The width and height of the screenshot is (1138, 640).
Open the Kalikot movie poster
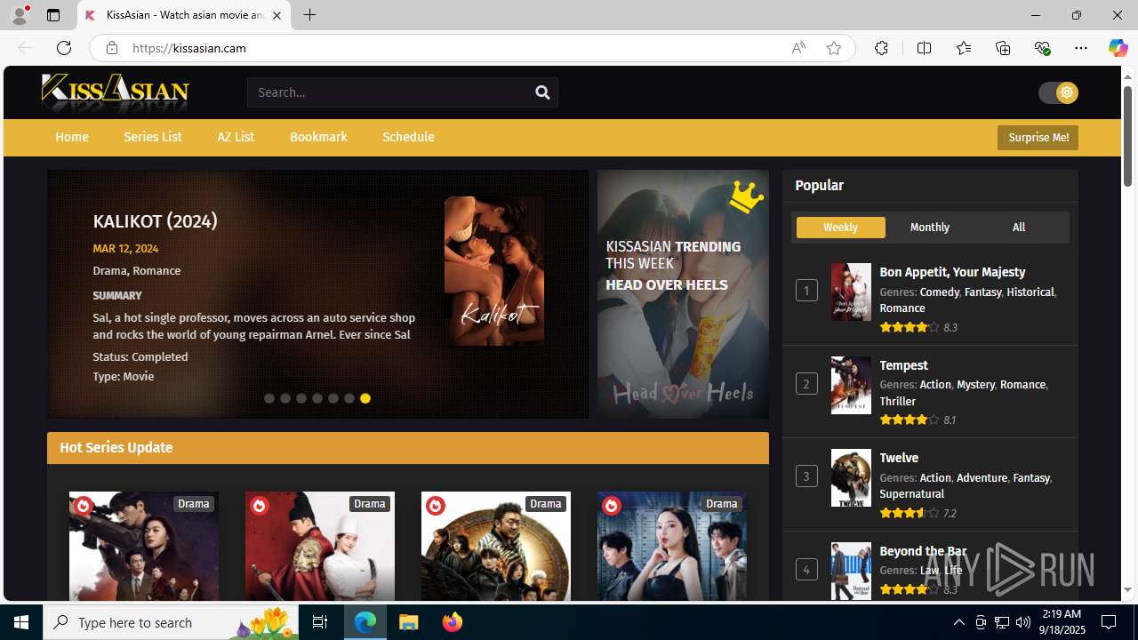pos(494,271)
